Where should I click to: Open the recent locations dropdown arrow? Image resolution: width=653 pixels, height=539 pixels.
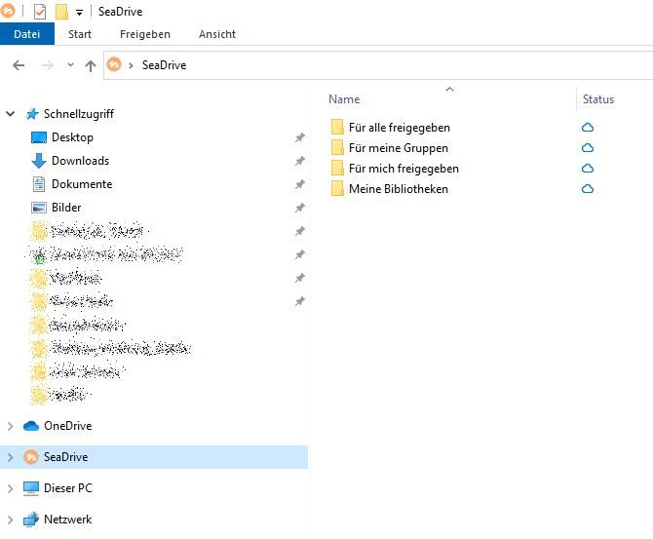click(70, 65)
